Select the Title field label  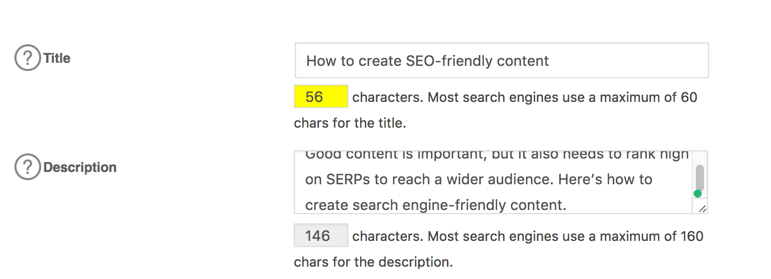(57, 58)
